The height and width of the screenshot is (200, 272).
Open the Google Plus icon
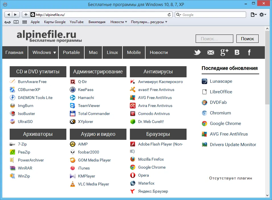224,52
